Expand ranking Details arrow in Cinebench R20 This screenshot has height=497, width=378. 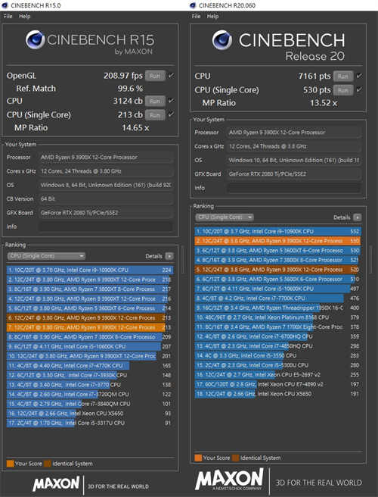(x=357, y=217)
